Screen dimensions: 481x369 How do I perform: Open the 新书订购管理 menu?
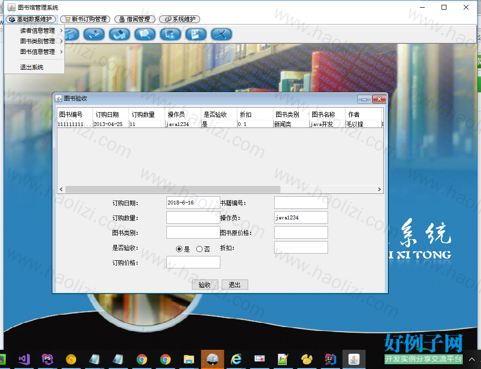pos(85,19)
